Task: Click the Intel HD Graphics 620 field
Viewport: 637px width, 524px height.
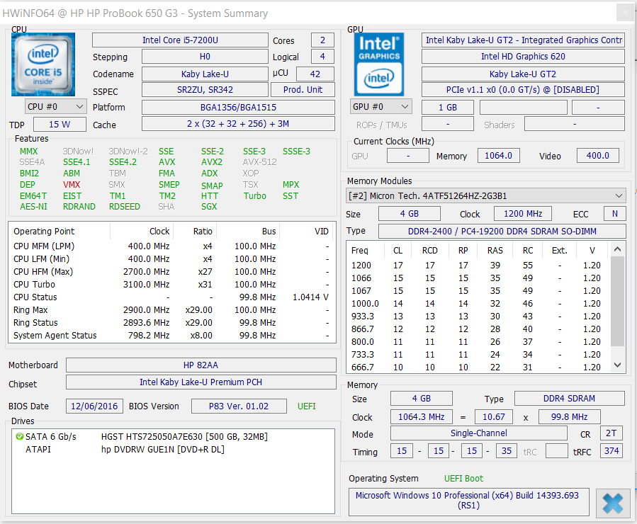Action: [x=523, y=57]
